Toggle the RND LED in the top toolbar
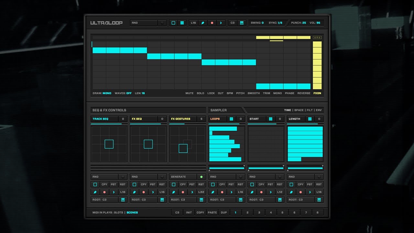Screen dimensions: 414x233 [162, 23]
